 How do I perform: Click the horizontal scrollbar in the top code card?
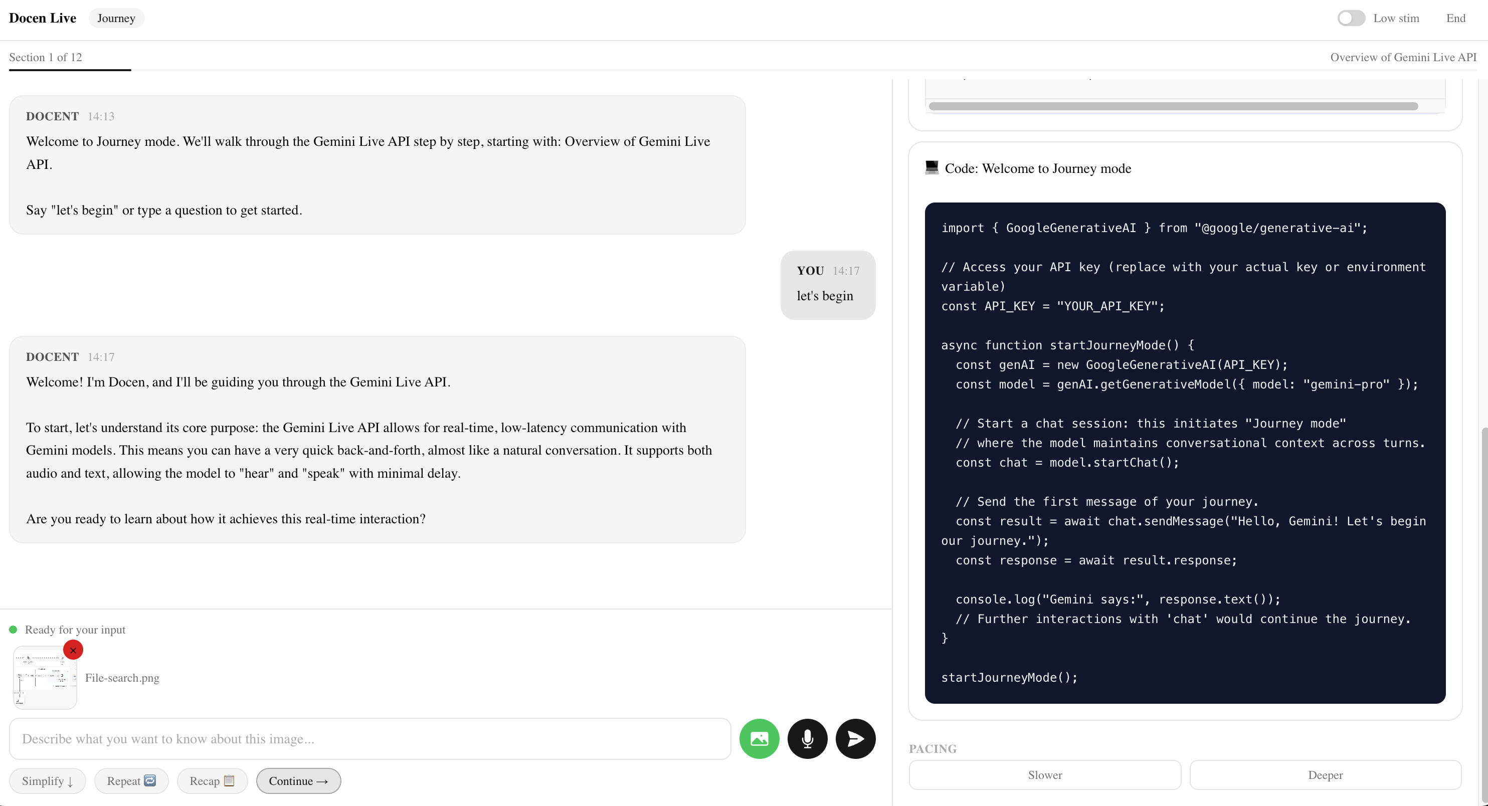pyautogui.click(x=1173, y=106)
